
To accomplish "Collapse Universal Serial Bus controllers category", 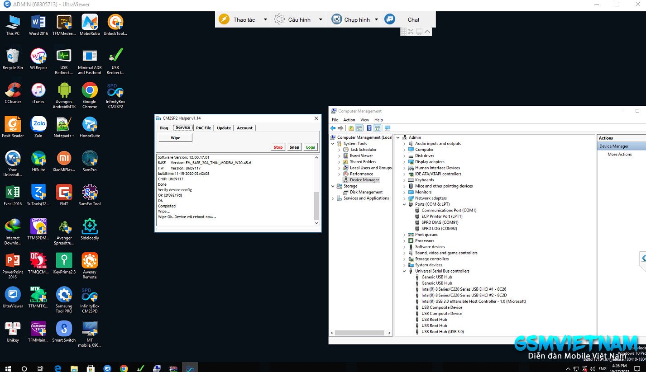I will pos(404,271).
